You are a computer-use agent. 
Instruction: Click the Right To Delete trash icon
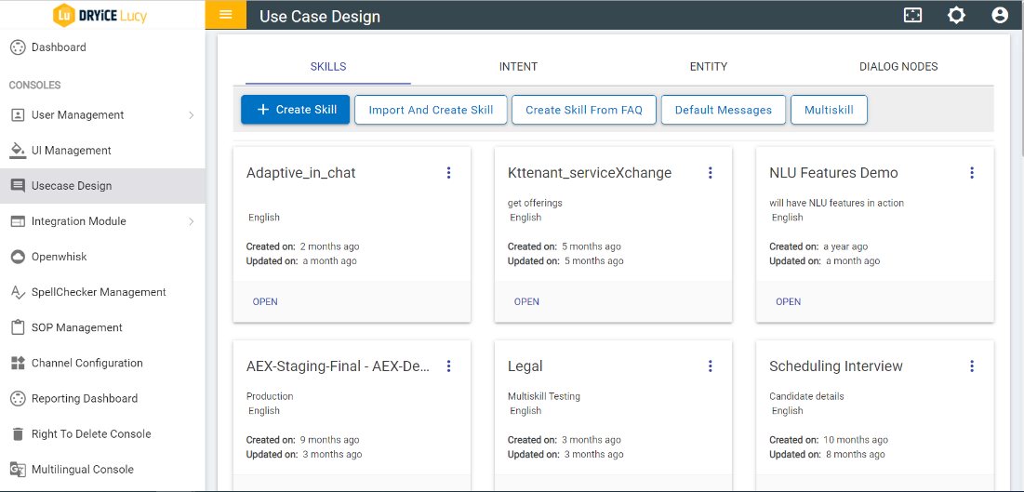pyautogui.click(x=17, y=434)
